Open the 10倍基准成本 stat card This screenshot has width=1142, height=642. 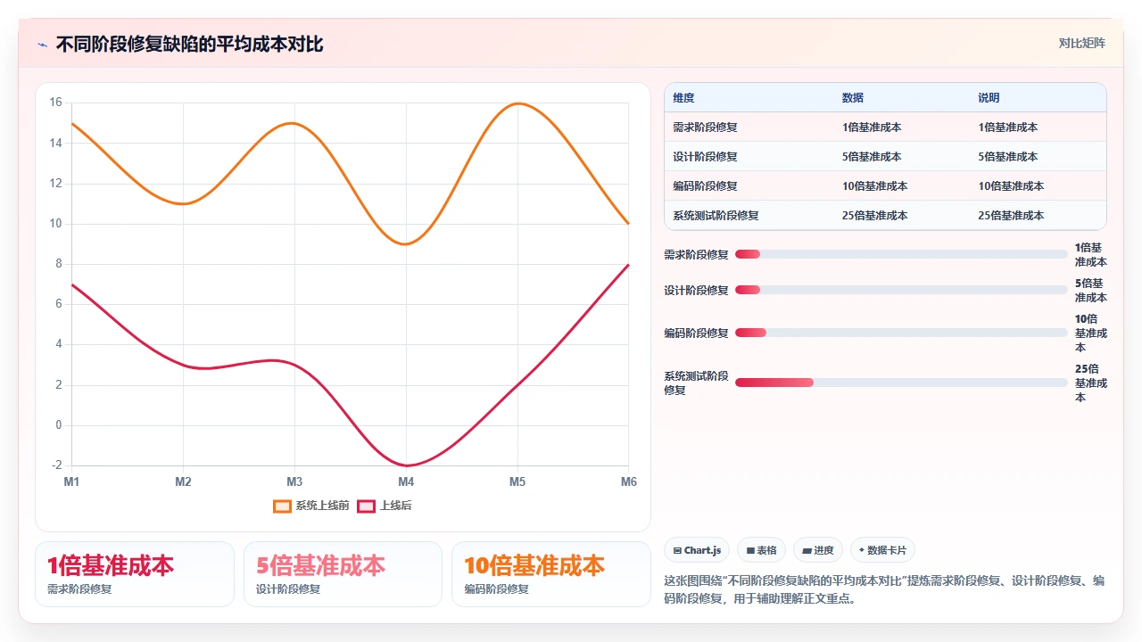[x=551, y=574]
